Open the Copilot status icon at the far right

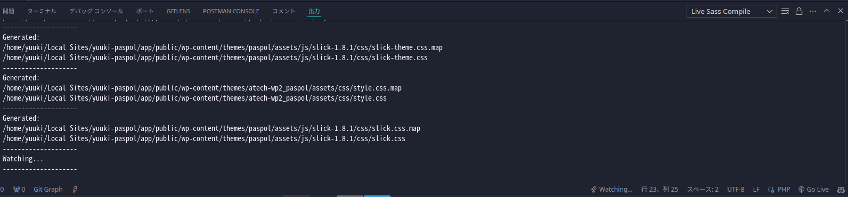tap(841, 190)
